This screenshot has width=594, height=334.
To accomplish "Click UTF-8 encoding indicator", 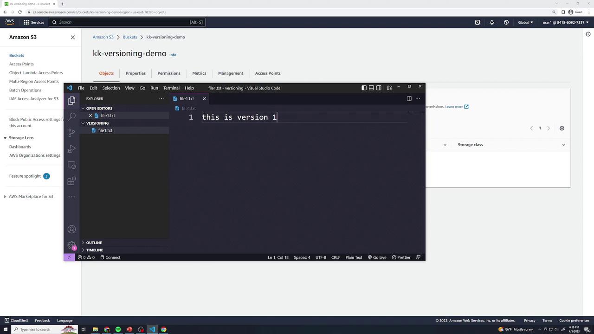I will pyautogui.click(x=321, y=257).
